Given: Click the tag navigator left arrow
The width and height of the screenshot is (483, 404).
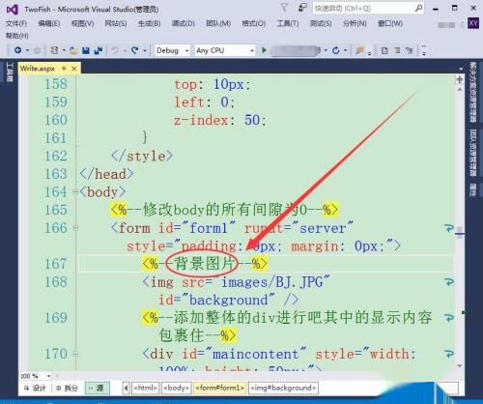Looking at the screenshot, I should (x=127, y=388).
